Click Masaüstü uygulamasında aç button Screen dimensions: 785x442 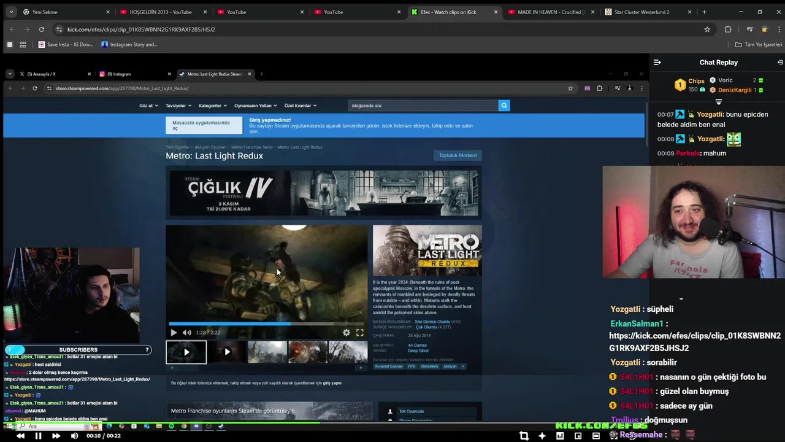pos(204,125)
